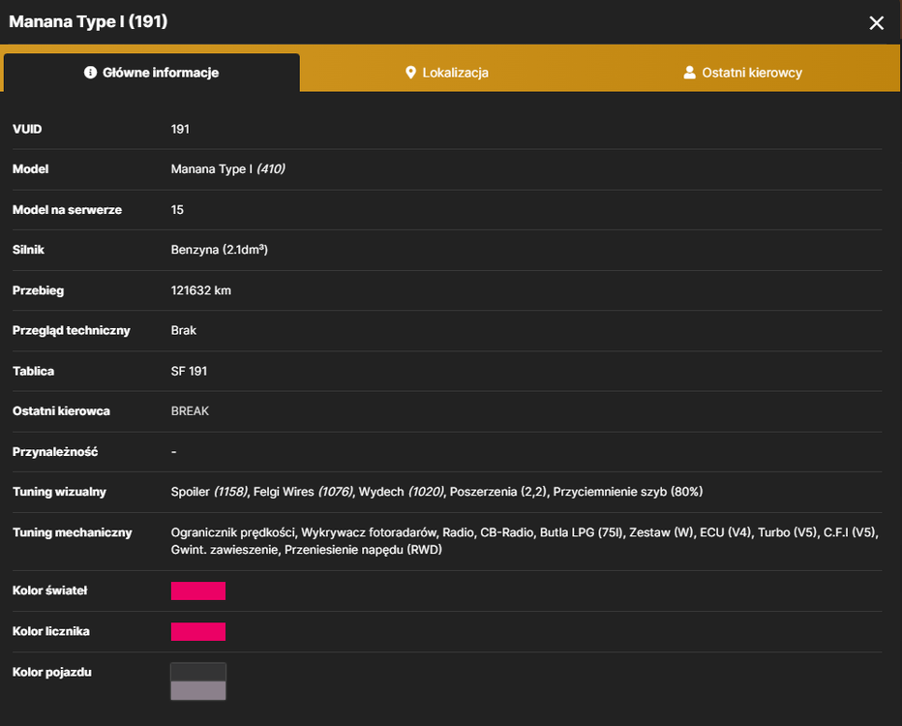Click the Tuning wizualny parts list
Image resolution: width=902 pixels, height=726 pixels.
click(436, 492)
